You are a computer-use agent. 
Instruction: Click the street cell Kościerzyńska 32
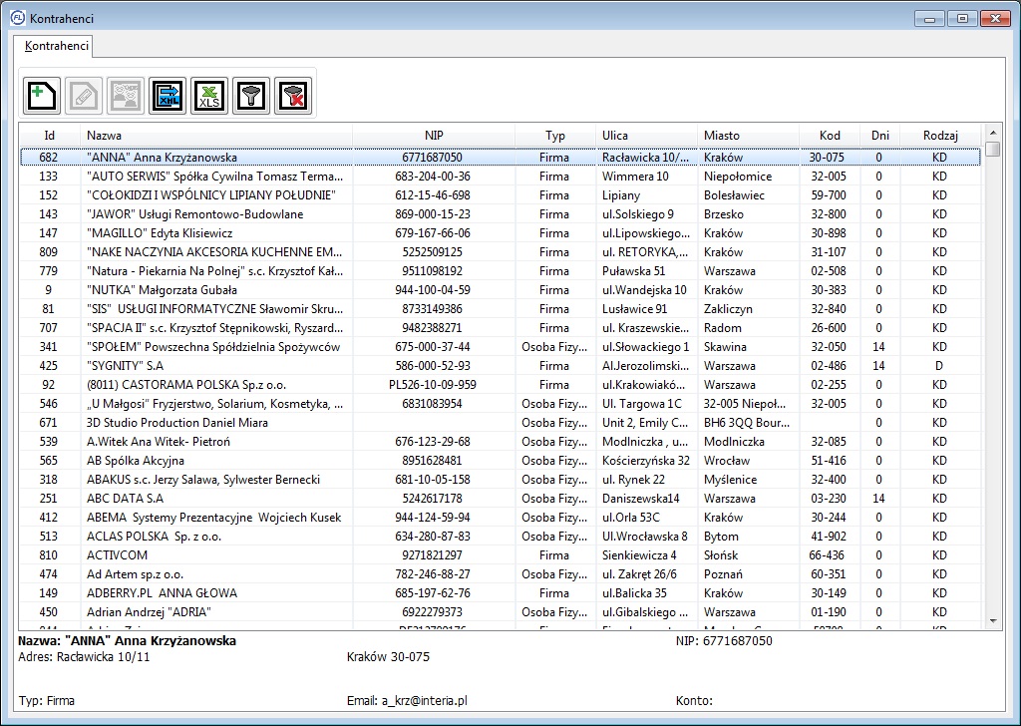point(646,460)
